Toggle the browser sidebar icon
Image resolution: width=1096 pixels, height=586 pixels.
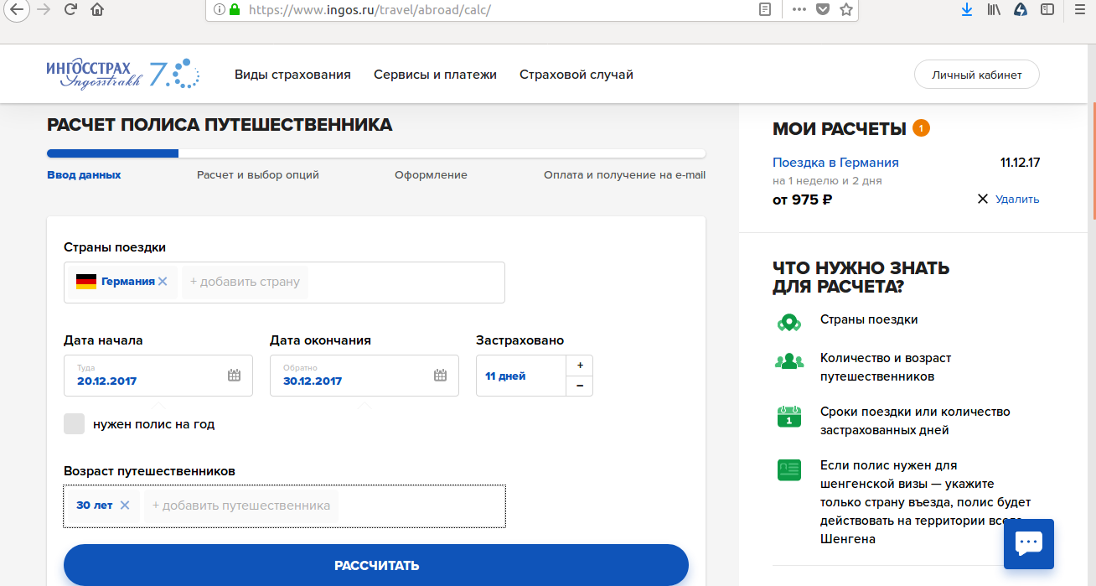tap(1047, 10)
